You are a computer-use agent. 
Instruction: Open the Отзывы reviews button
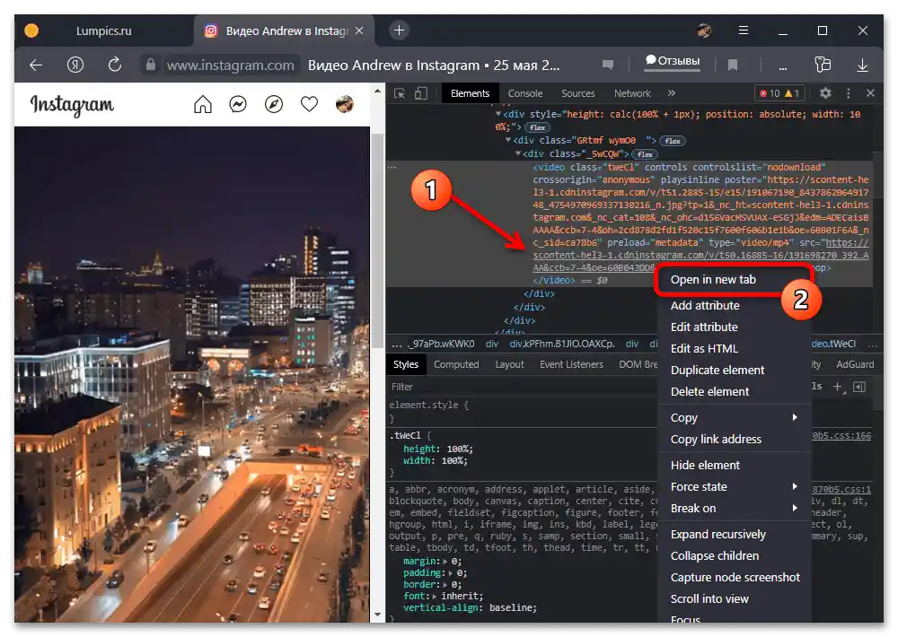point(673,62)
